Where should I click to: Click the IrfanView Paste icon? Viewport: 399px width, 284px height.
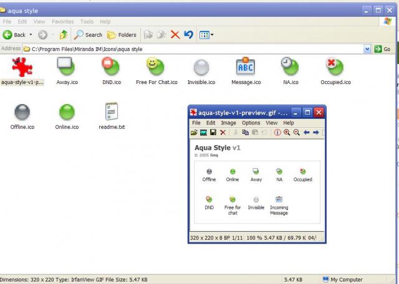(x=255, y=133)
